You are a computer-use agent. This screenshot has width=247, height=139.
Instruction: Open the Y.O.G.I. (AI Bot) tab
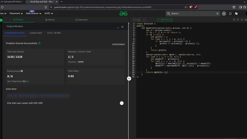point(54,33)
